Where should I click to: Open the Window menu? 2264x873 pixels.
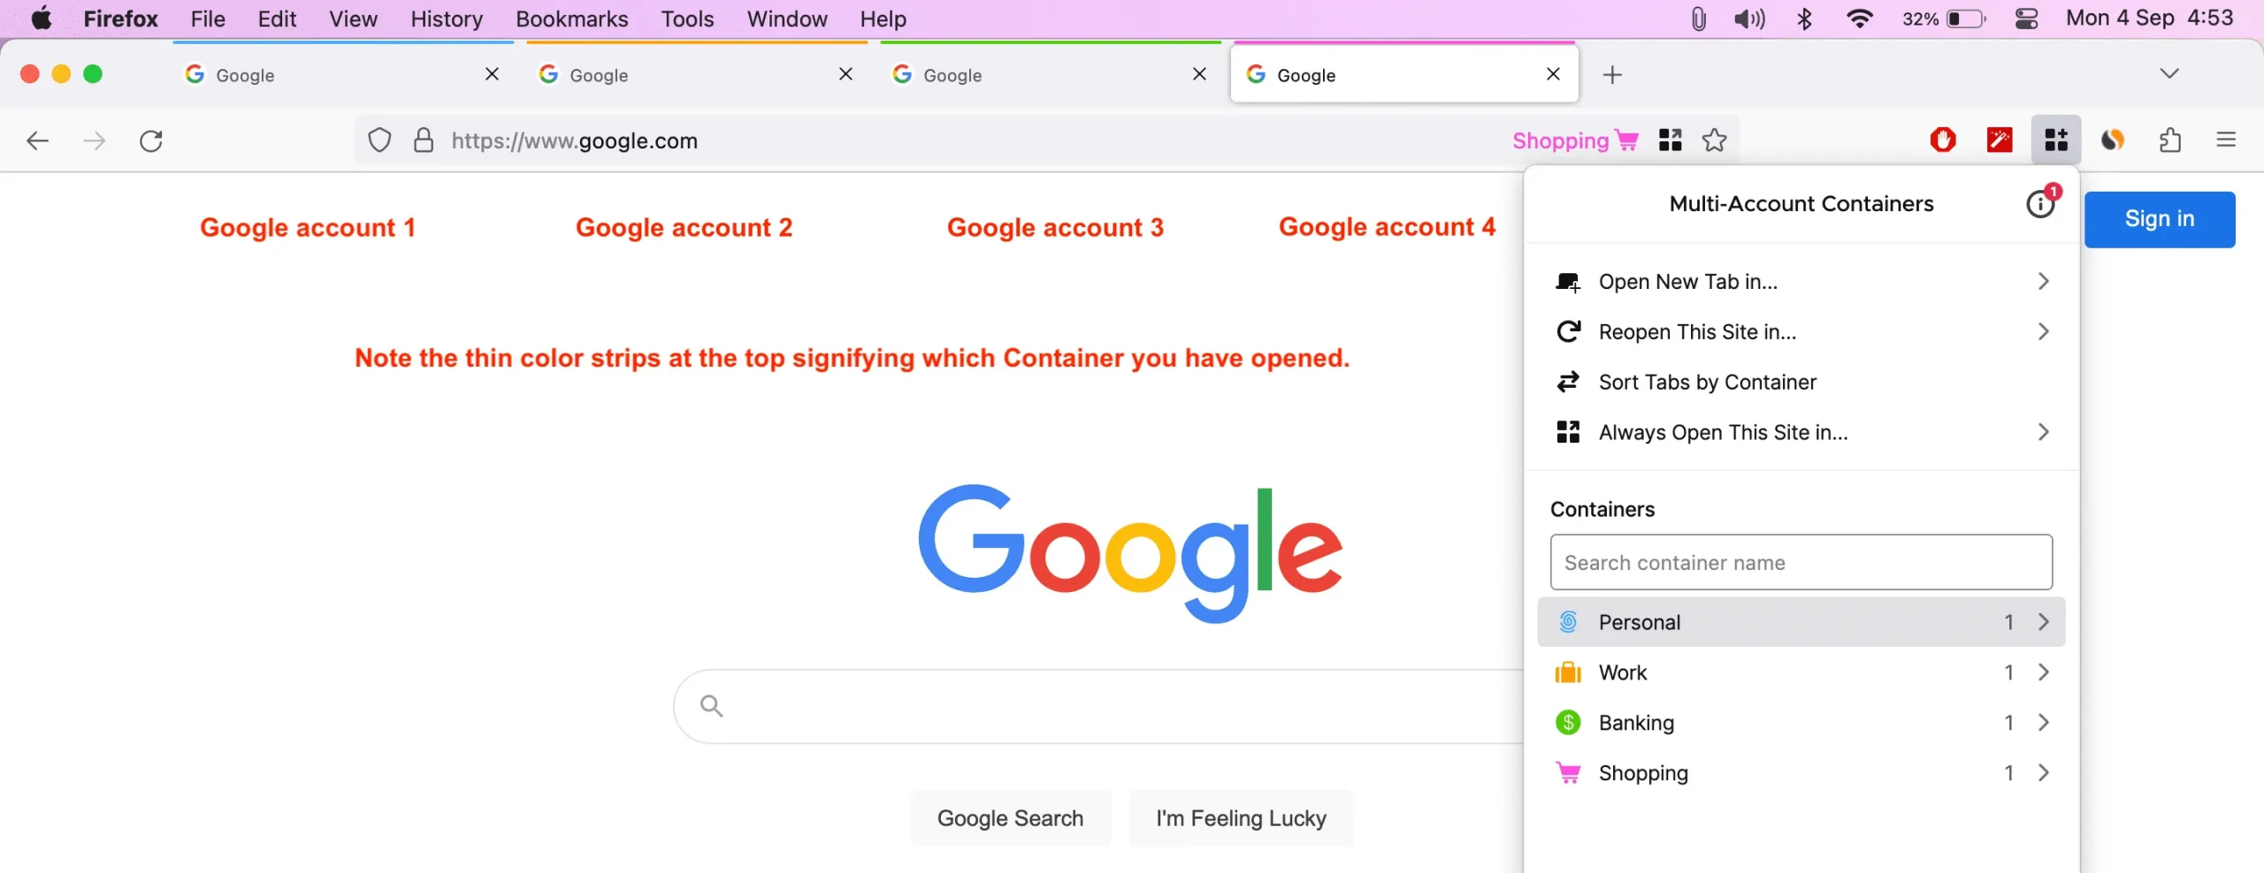[787, 19]
